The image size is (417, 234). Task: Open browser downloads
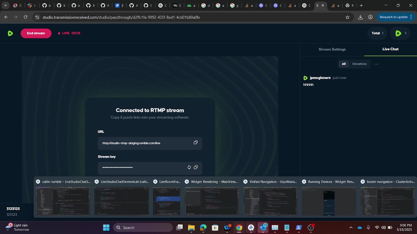[360, 17]
